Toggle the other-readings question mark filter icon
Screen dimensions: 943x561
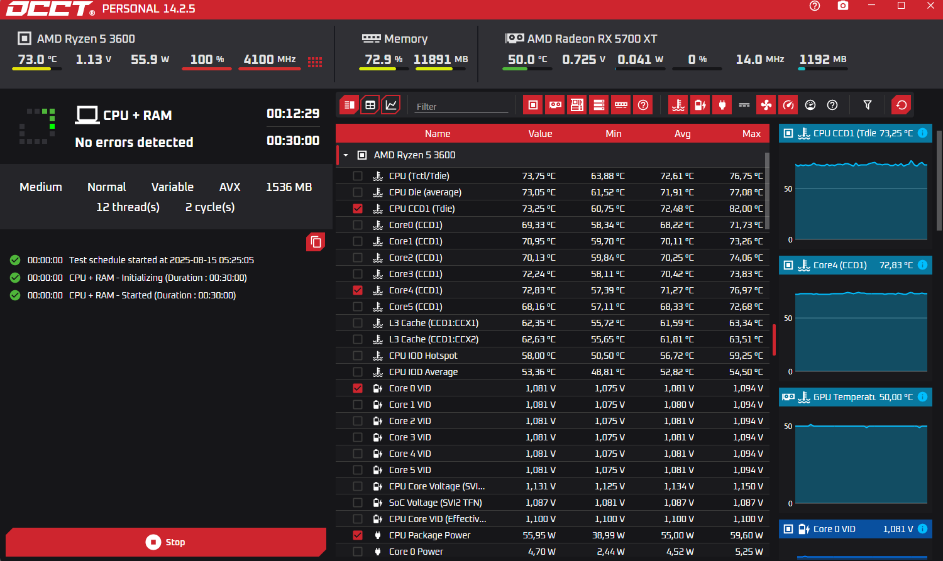(832, 105)
